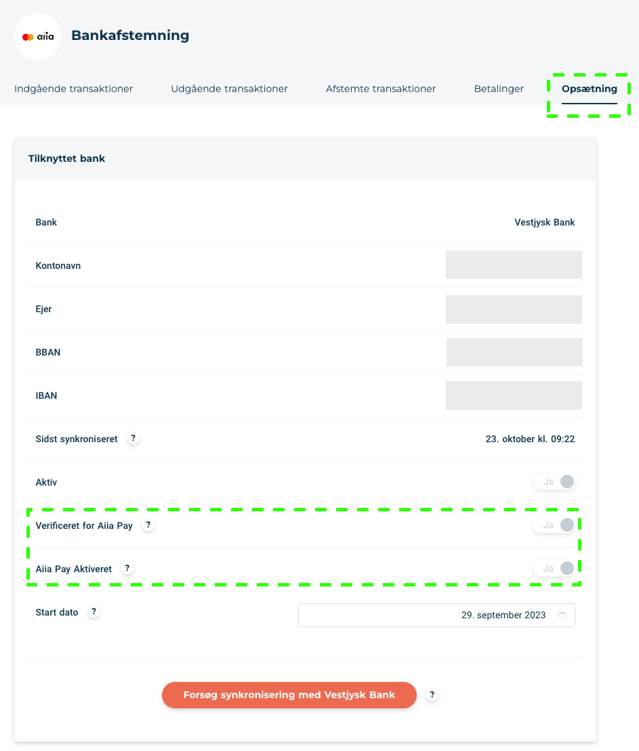Click the Aktiv label
The width and height of the screenshot is (639, 751).
[46, 482]
